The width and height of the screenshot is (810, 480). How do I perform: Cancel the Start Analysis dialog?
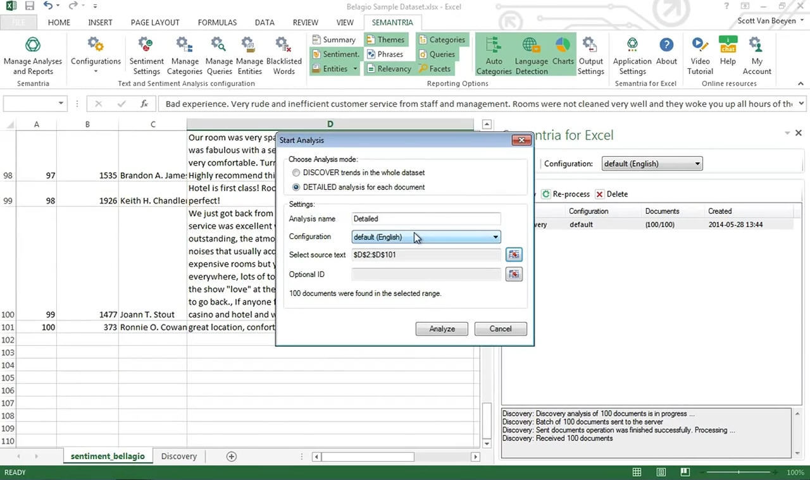501,329
